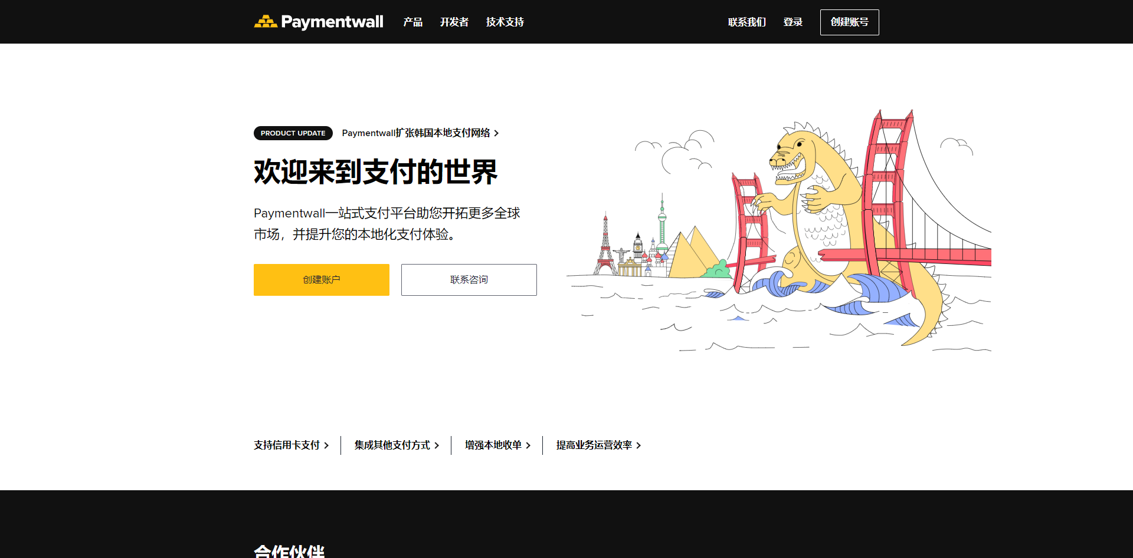This screenshot has height=558, width=1133.
Task: Open the 集成其他支付方式 link
Action: 392,445
